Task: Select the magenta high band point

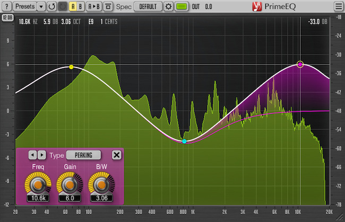Action: tap(300, 64)
